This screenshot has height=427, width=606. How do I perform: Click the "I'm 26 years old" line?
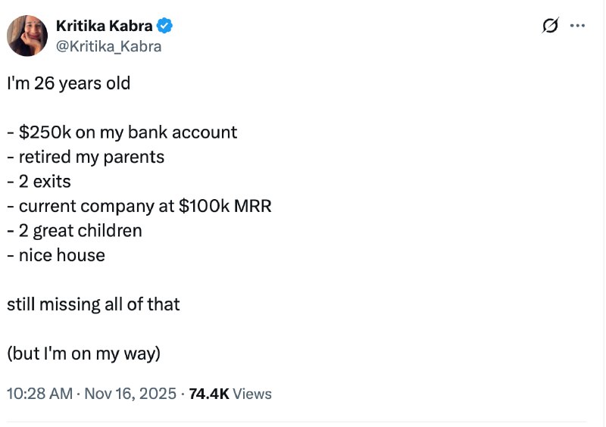pyautogui.click(x=69, y=83)
